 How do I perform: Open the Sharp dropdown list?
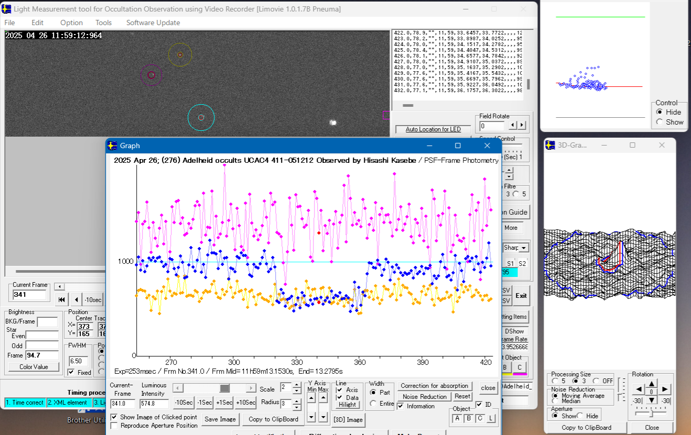523,248
